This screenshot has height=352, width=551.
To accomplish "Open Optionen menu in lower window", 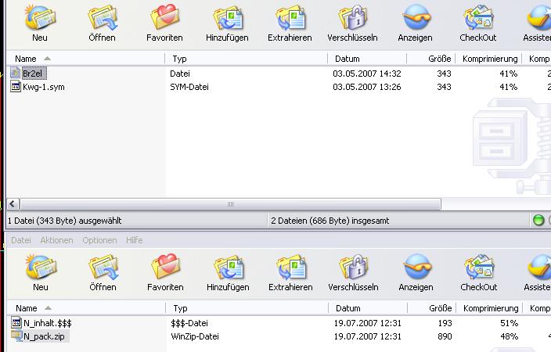I will click(99, 240).
